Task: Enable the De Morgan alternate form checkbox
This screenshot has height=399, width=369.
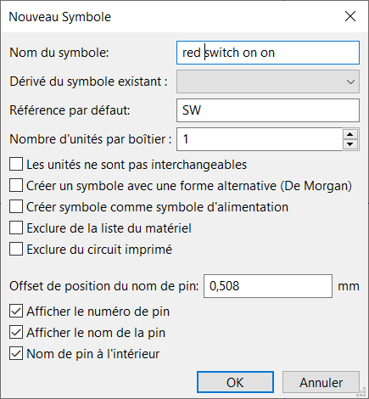Action: (x=16, y=186)
